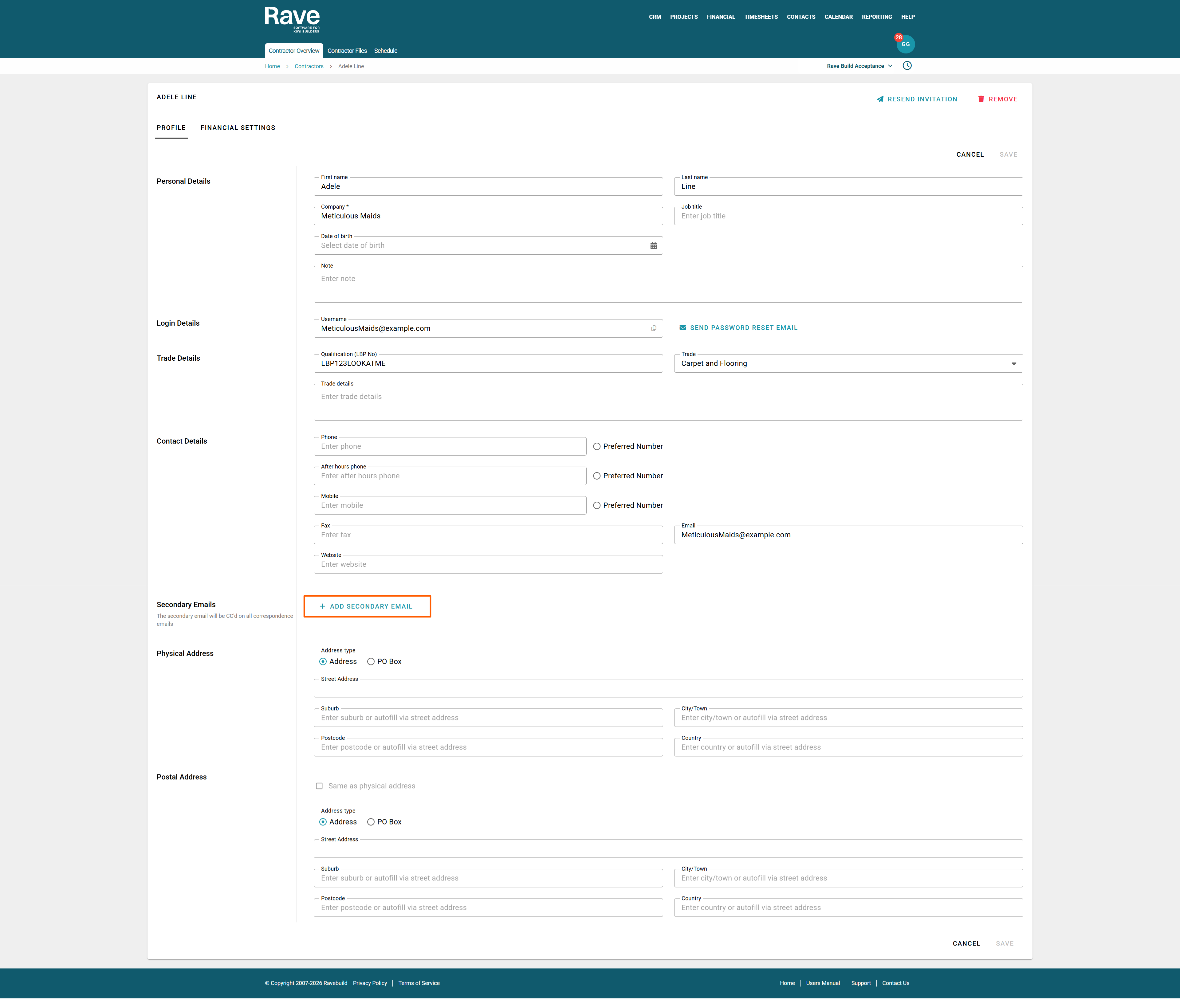The width and height of the screenshot is (1180, 999).
Task: Select Preferred Number for Mobile
Action: click(596, 505)
